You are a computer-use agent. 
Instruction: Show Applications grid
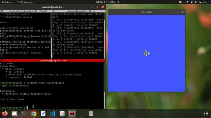206,114
